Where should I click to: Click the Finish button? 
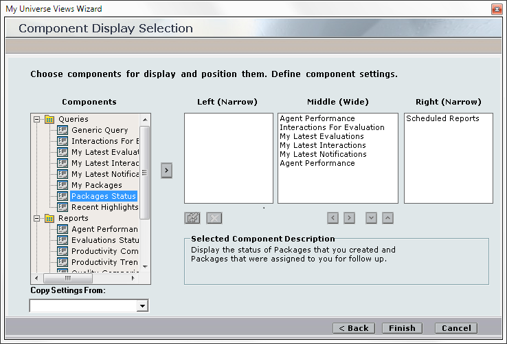click(x=402, y=328)
